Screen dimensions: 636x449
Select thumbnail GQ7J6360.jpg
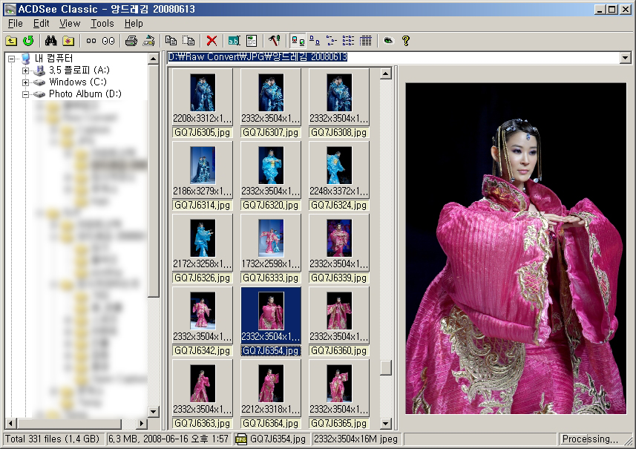[338, 321]
